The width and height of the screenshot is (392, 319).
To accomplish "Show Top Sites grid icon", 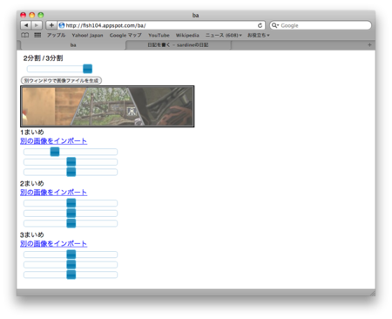I will (37, 35).
